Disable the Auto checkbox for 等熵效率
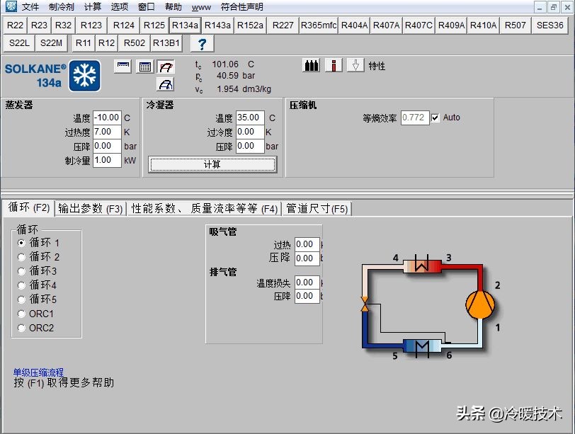 (x=435, y=118)
